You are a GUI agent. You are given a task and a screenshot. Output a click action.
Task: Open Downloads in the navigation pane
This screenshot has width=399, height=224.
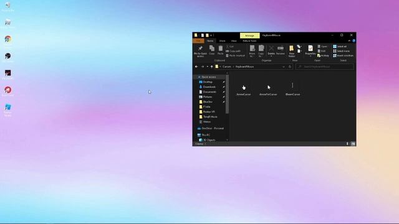click(209, 87)
